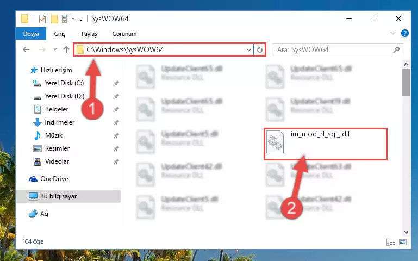Image resolution: width=418 pixels, height=261 pixels.
Task: Click the folder icon at the title bar left
Action: 24,18
